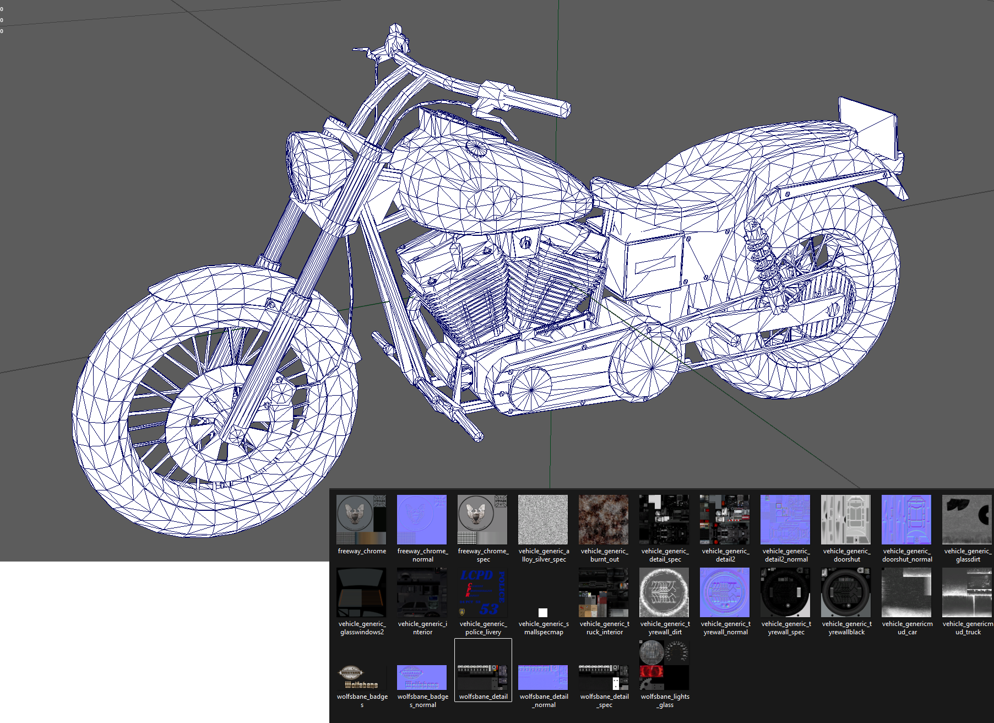Select the vehicle_generic_burnt_out texture
The height and width of the screenshot is (723, 994).
click(604, 520)
